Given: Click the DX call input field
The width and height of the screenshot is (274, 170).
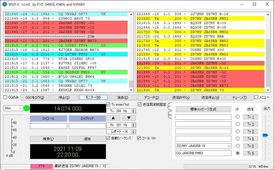Looking at the screenshot, I should click(x=48, y=126).
